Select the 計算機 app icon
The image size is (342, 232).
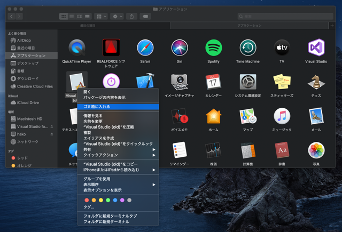coord(248,150)
